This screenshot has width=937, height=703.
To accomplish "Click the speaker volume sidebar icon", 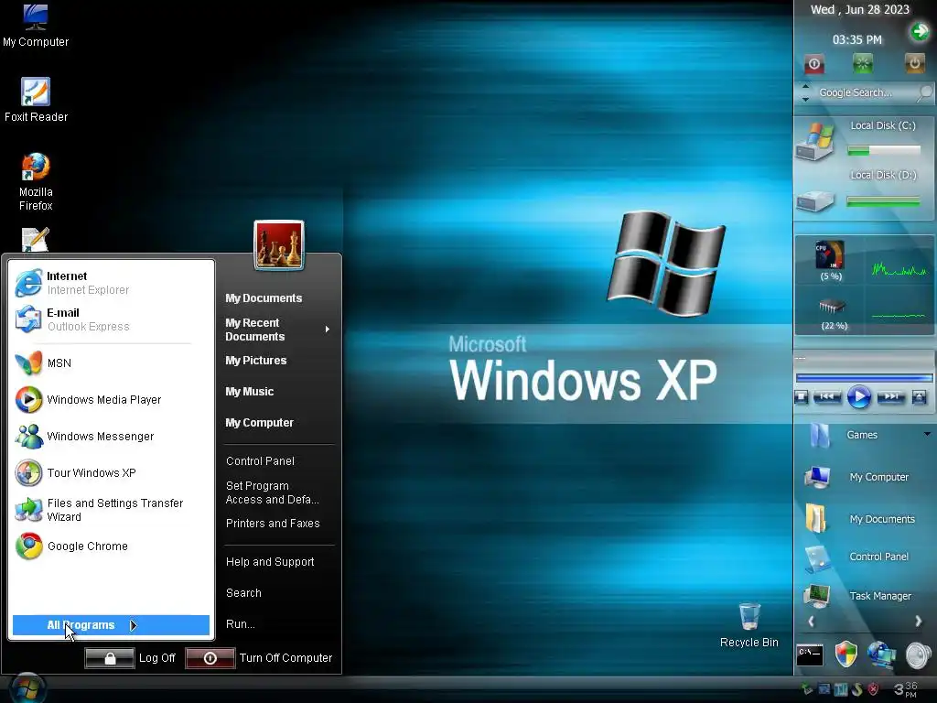I will point(919,655).
